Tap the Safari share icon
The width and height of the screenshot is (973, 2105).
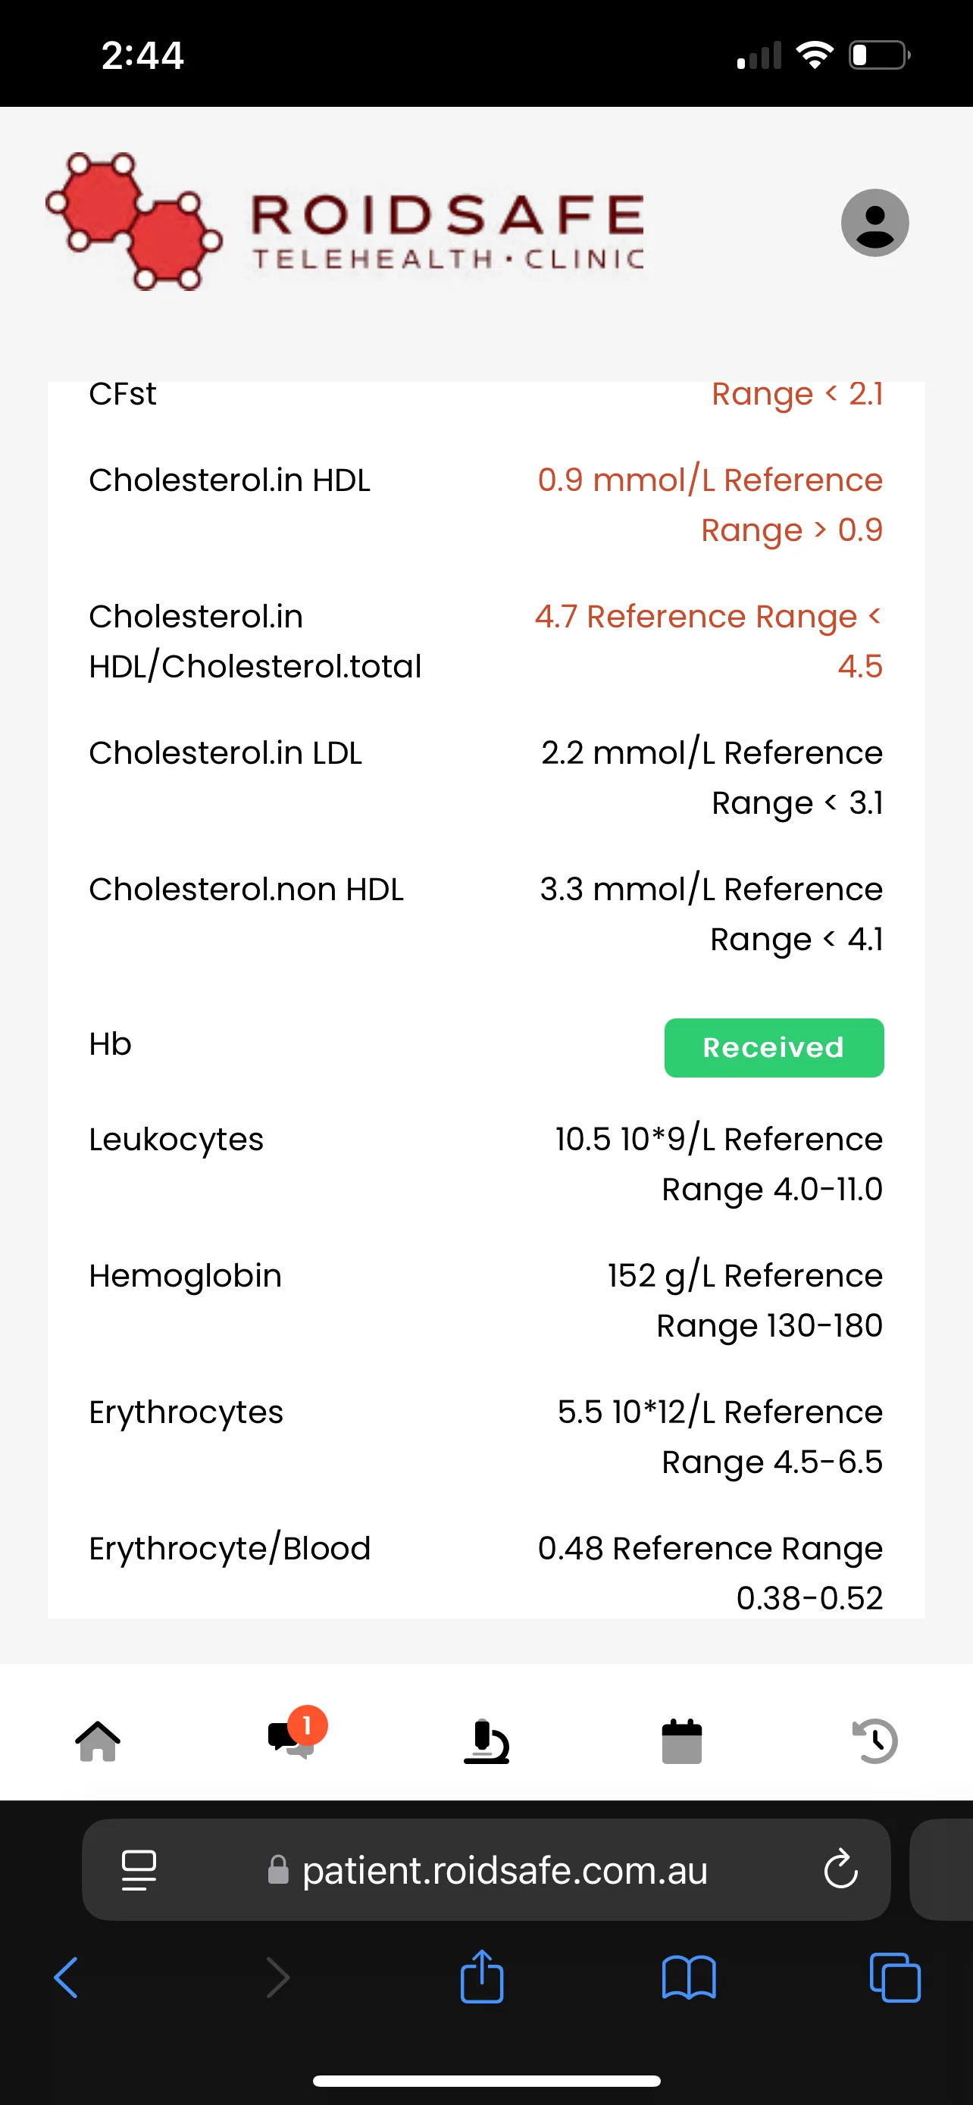click(482, 1977)
